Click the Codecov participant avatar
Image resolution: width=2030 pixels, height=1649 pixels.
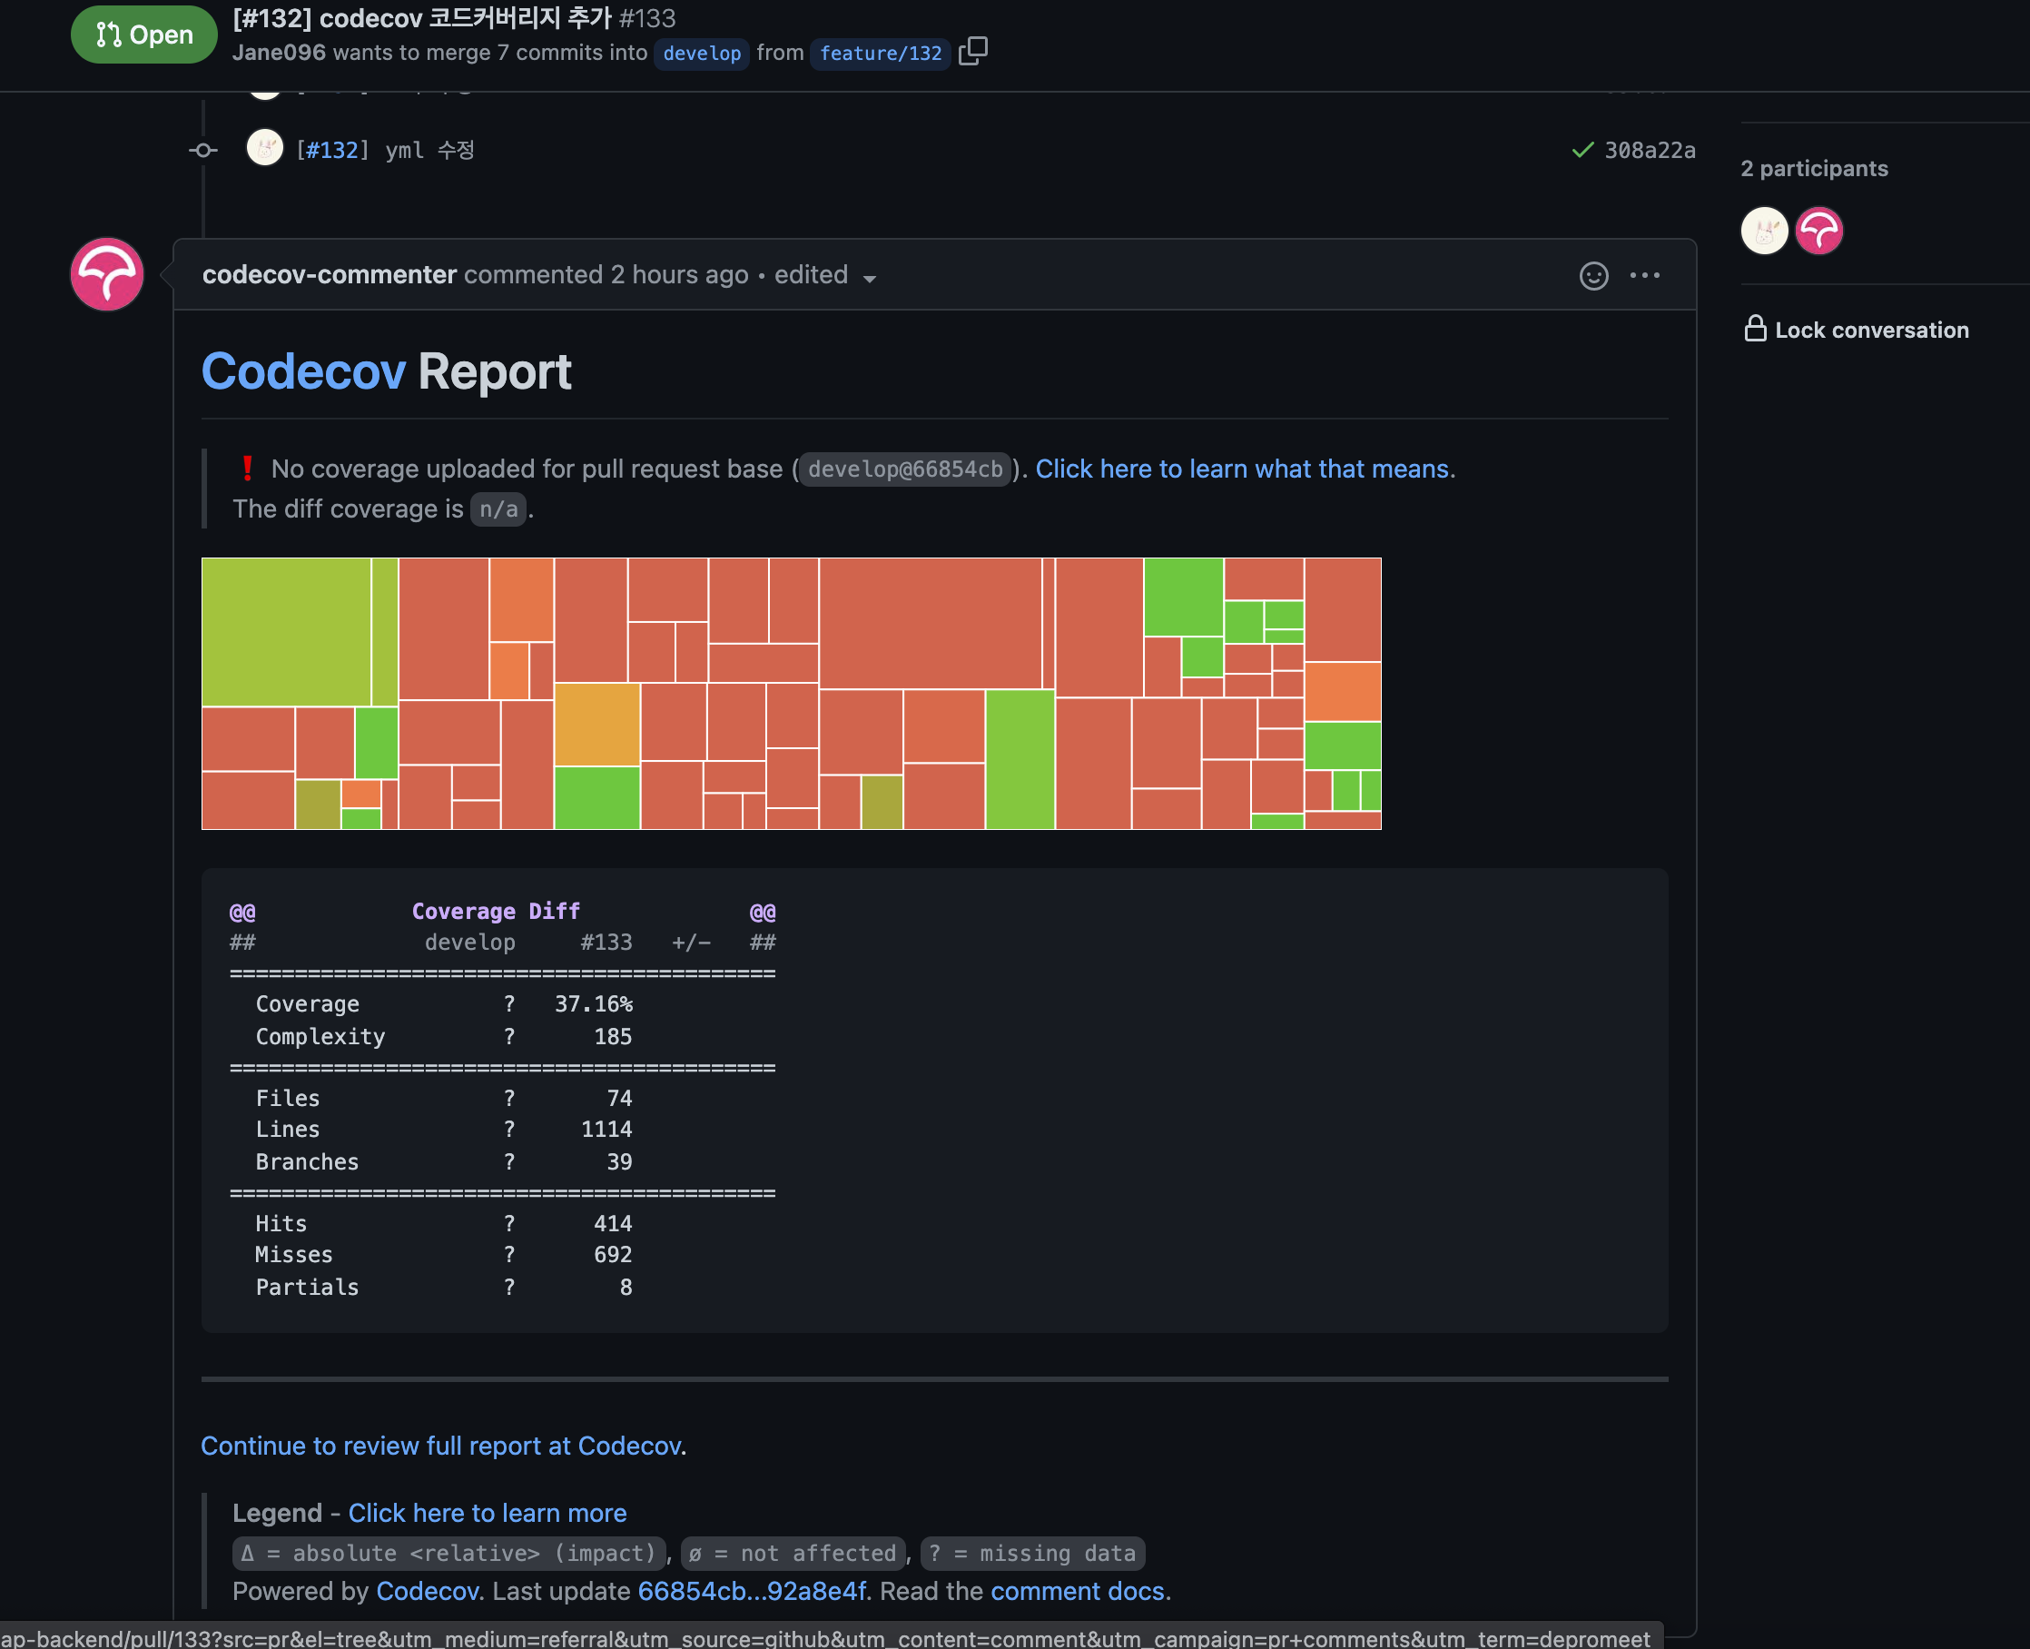pos(1819,231)
